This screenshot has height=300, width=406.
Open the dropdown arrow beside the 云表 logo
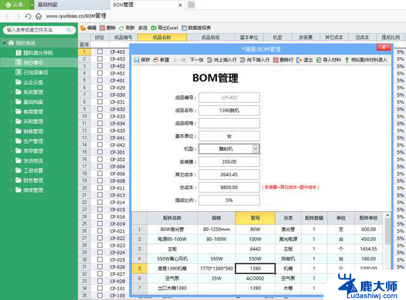pos(32,5)
